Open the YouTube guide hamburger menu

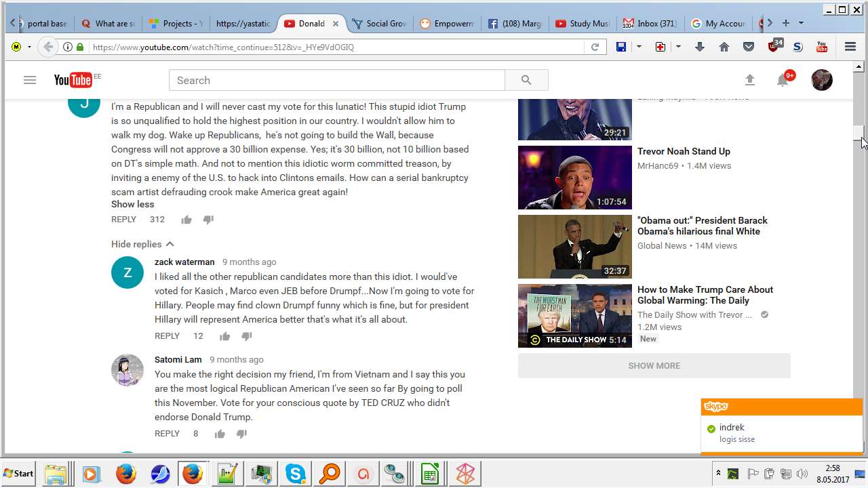tap(29, 80)
